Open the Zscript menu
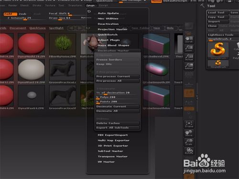This screenshot has width=239, height=179. click(103, 6)
